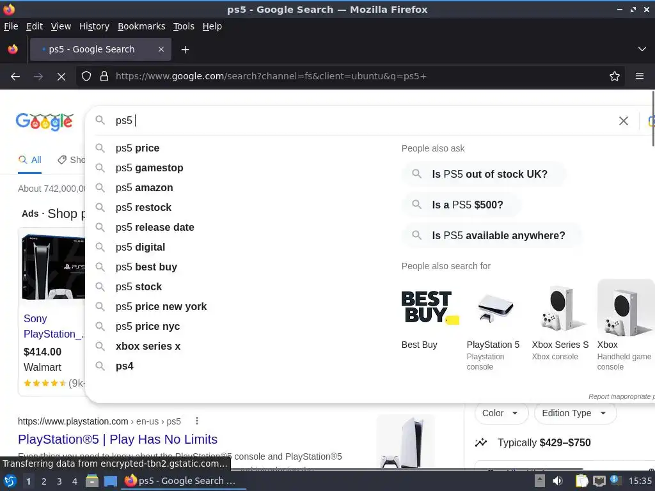
Task: Open the View menu
Action: coord(61,26)
